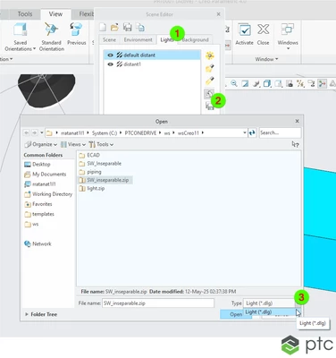Click the context help cursor icon in the Open dialog
Viewport: 336px width, 358px height.
295,144
